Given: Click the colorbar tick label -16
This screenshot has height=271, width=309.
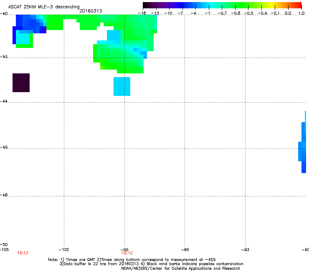Looking at the screenshot, I should coord(142,13).
